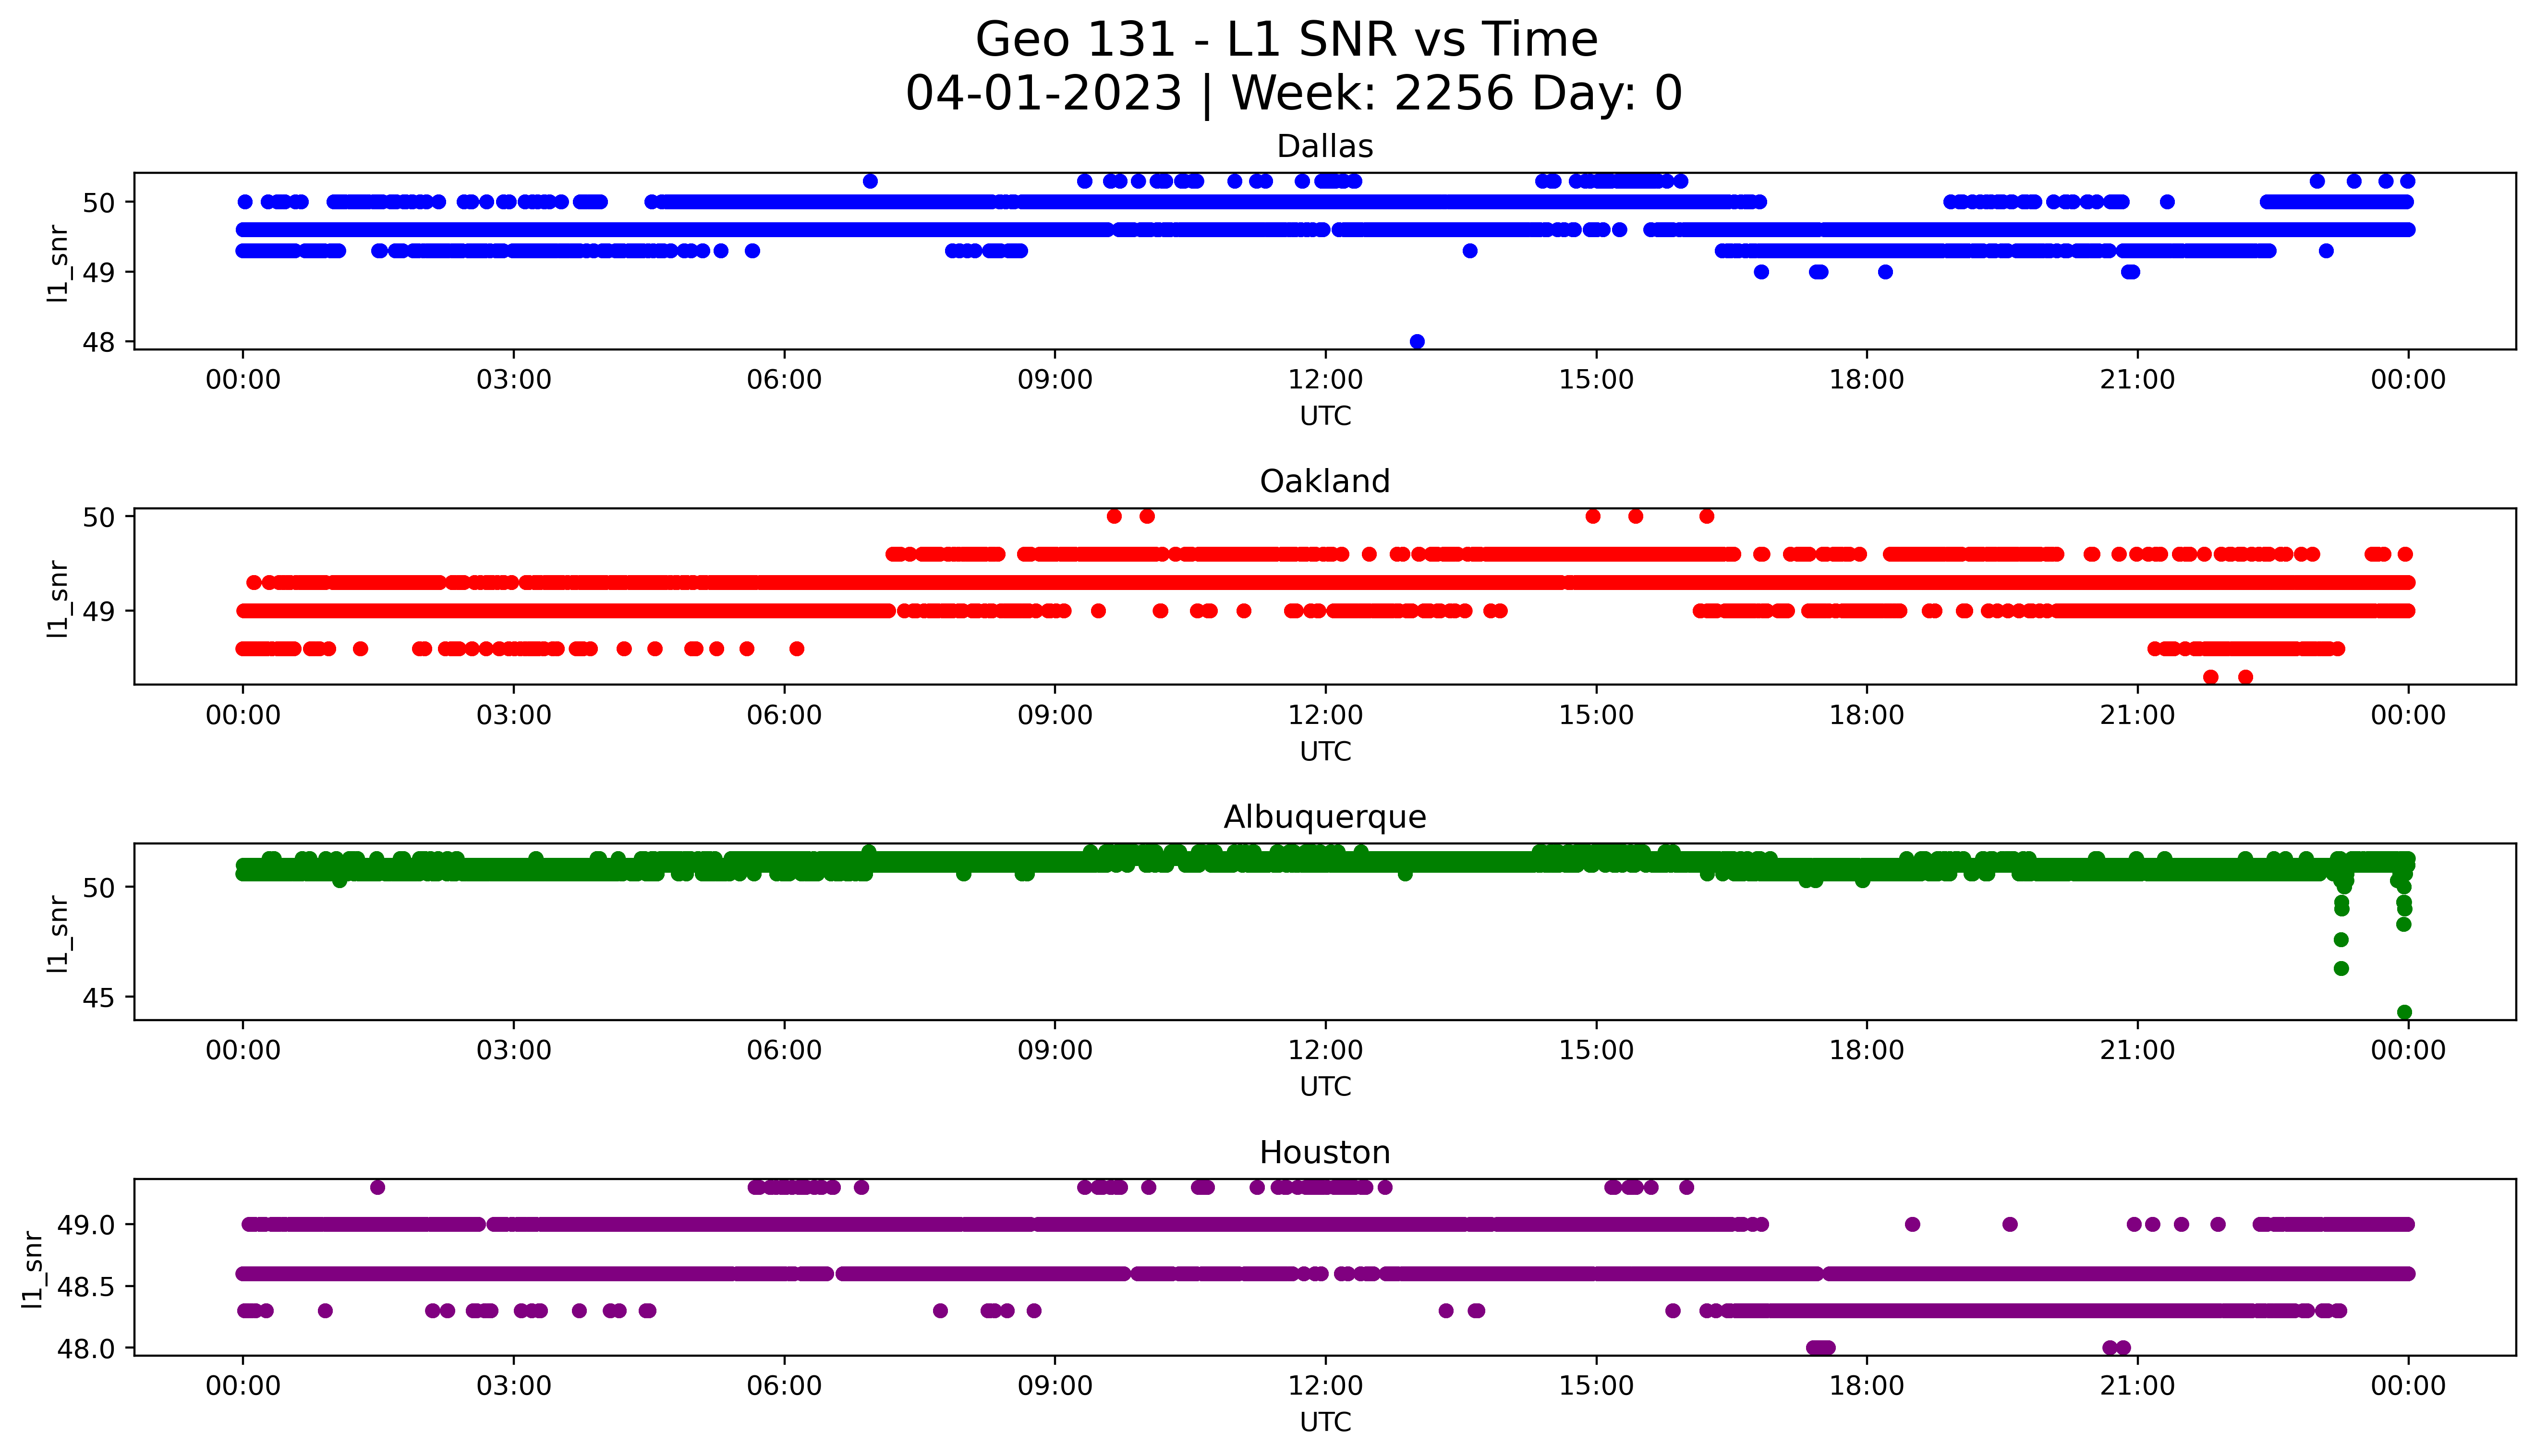Click the y-axis value 49.0 on Houston plot
This screenshot has height=1456, width=2535.
click(x=87, y=1226)
